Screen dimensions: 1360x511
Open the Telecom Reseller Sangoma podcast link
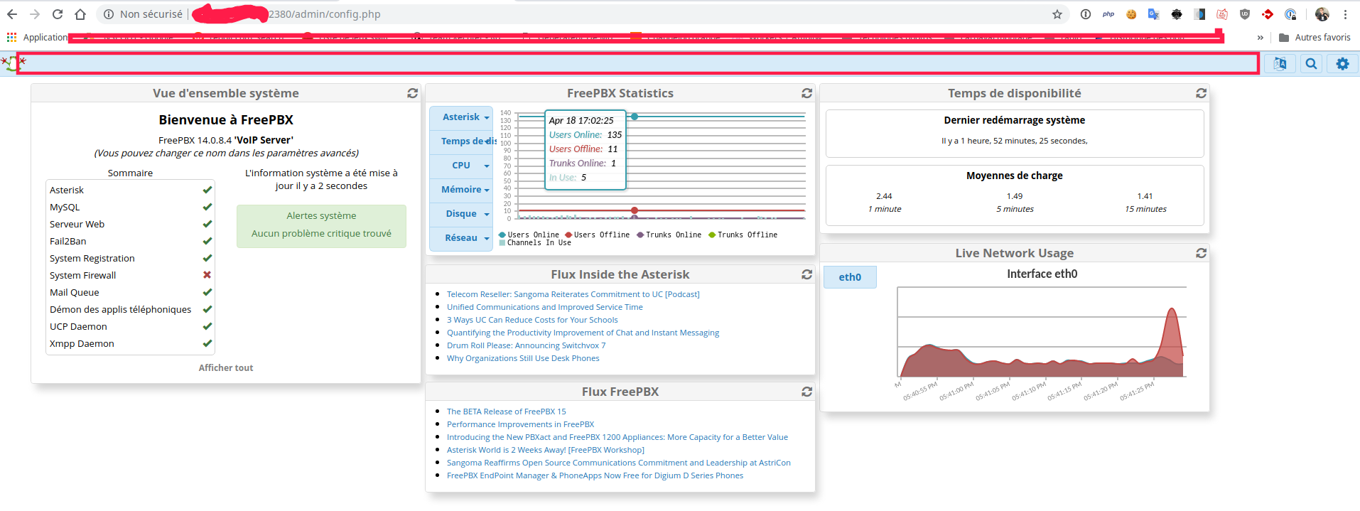[573, 294]
